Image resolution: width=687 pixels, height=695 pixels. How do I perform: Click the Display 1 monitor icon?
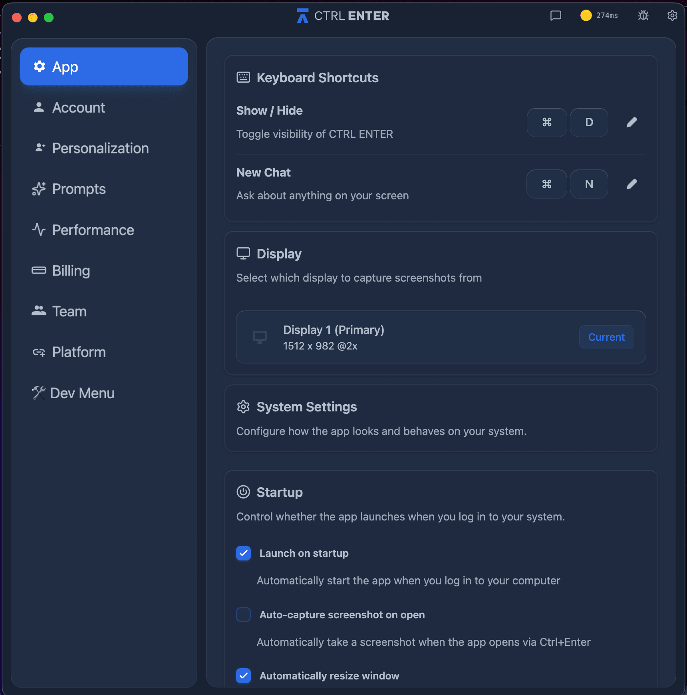click(260, 337)
